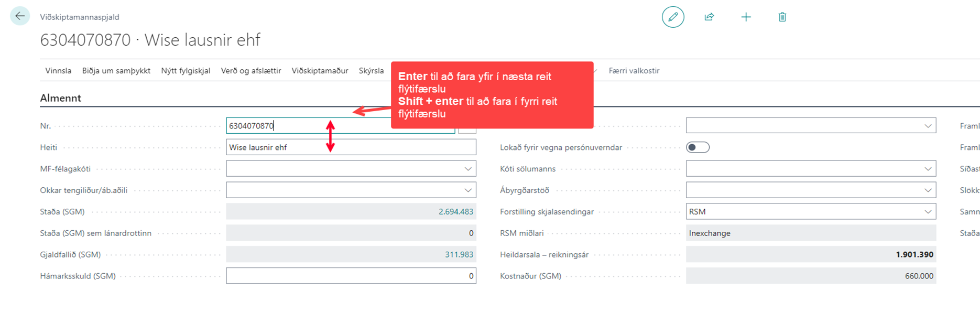Click the plus icon to add new

tap(746, 17)
